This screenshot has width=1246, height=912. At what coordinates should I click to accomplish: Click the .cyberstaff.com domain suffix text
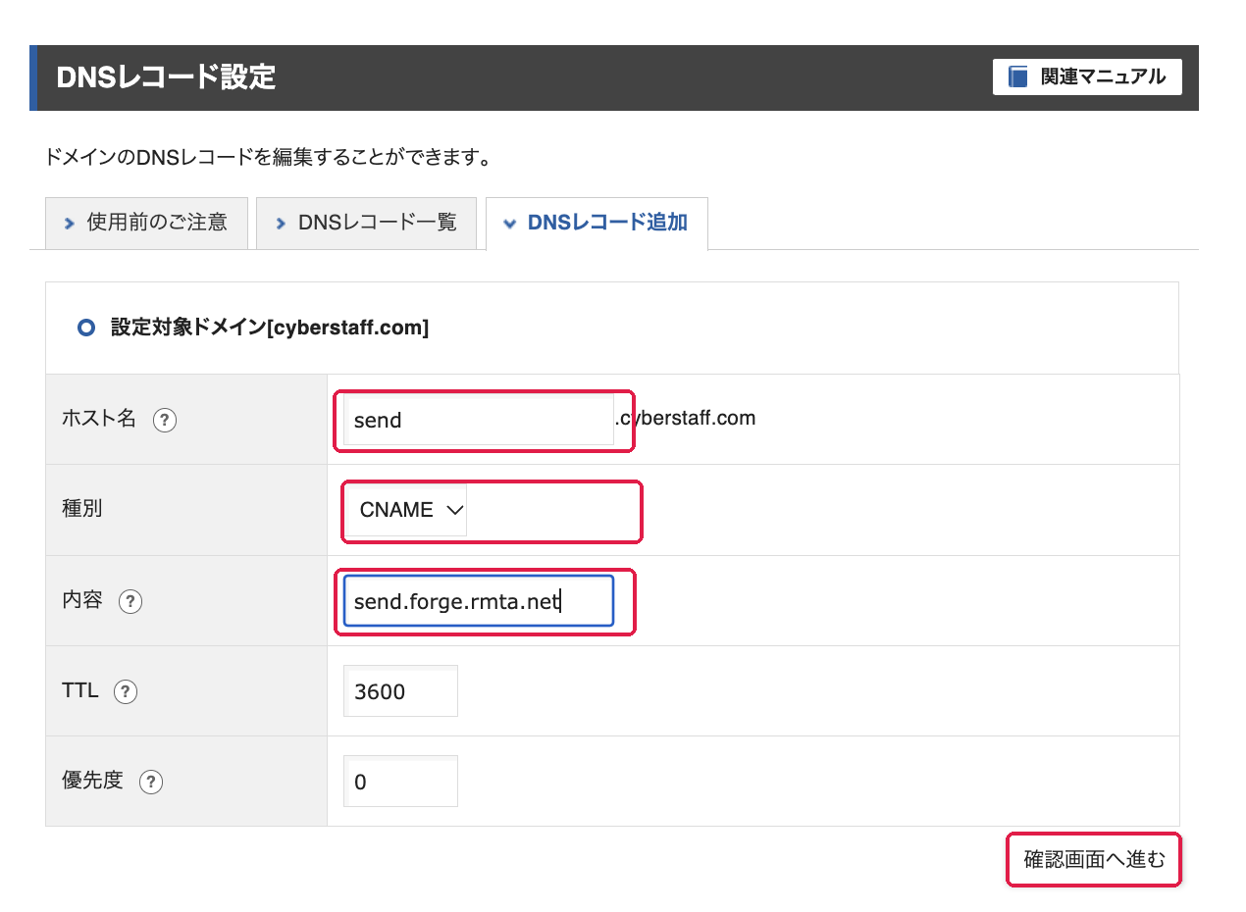(x=686, y=418)
